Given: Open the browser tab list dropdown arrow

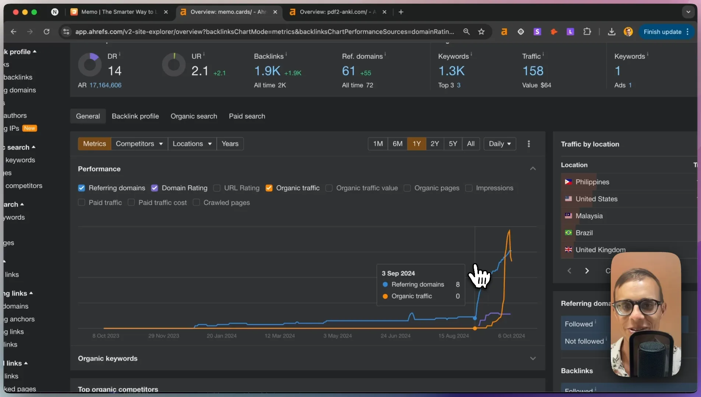Looking at the screenshot, I should [688, 12].
